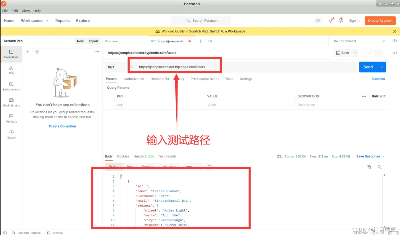Open request History in the sidebar
The width and height of the screenshot is (400, 235).
[11, 134]
